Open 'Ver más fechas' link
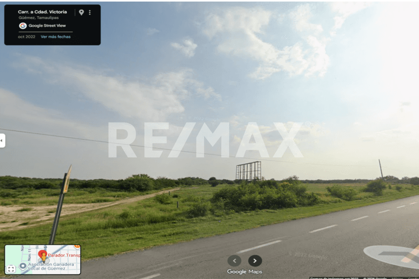 coord(56,36)
